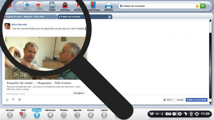The height and width of the screenshot is (120, 214).
Task: Open the Historique browsing history
Action: click(65, 6)
